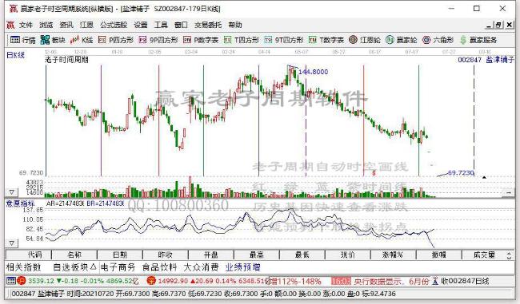Image resolution: width=520 pixels, height=304 pixels.
Task: Sort by the 振幅 column header
Action: click(439, 255)
